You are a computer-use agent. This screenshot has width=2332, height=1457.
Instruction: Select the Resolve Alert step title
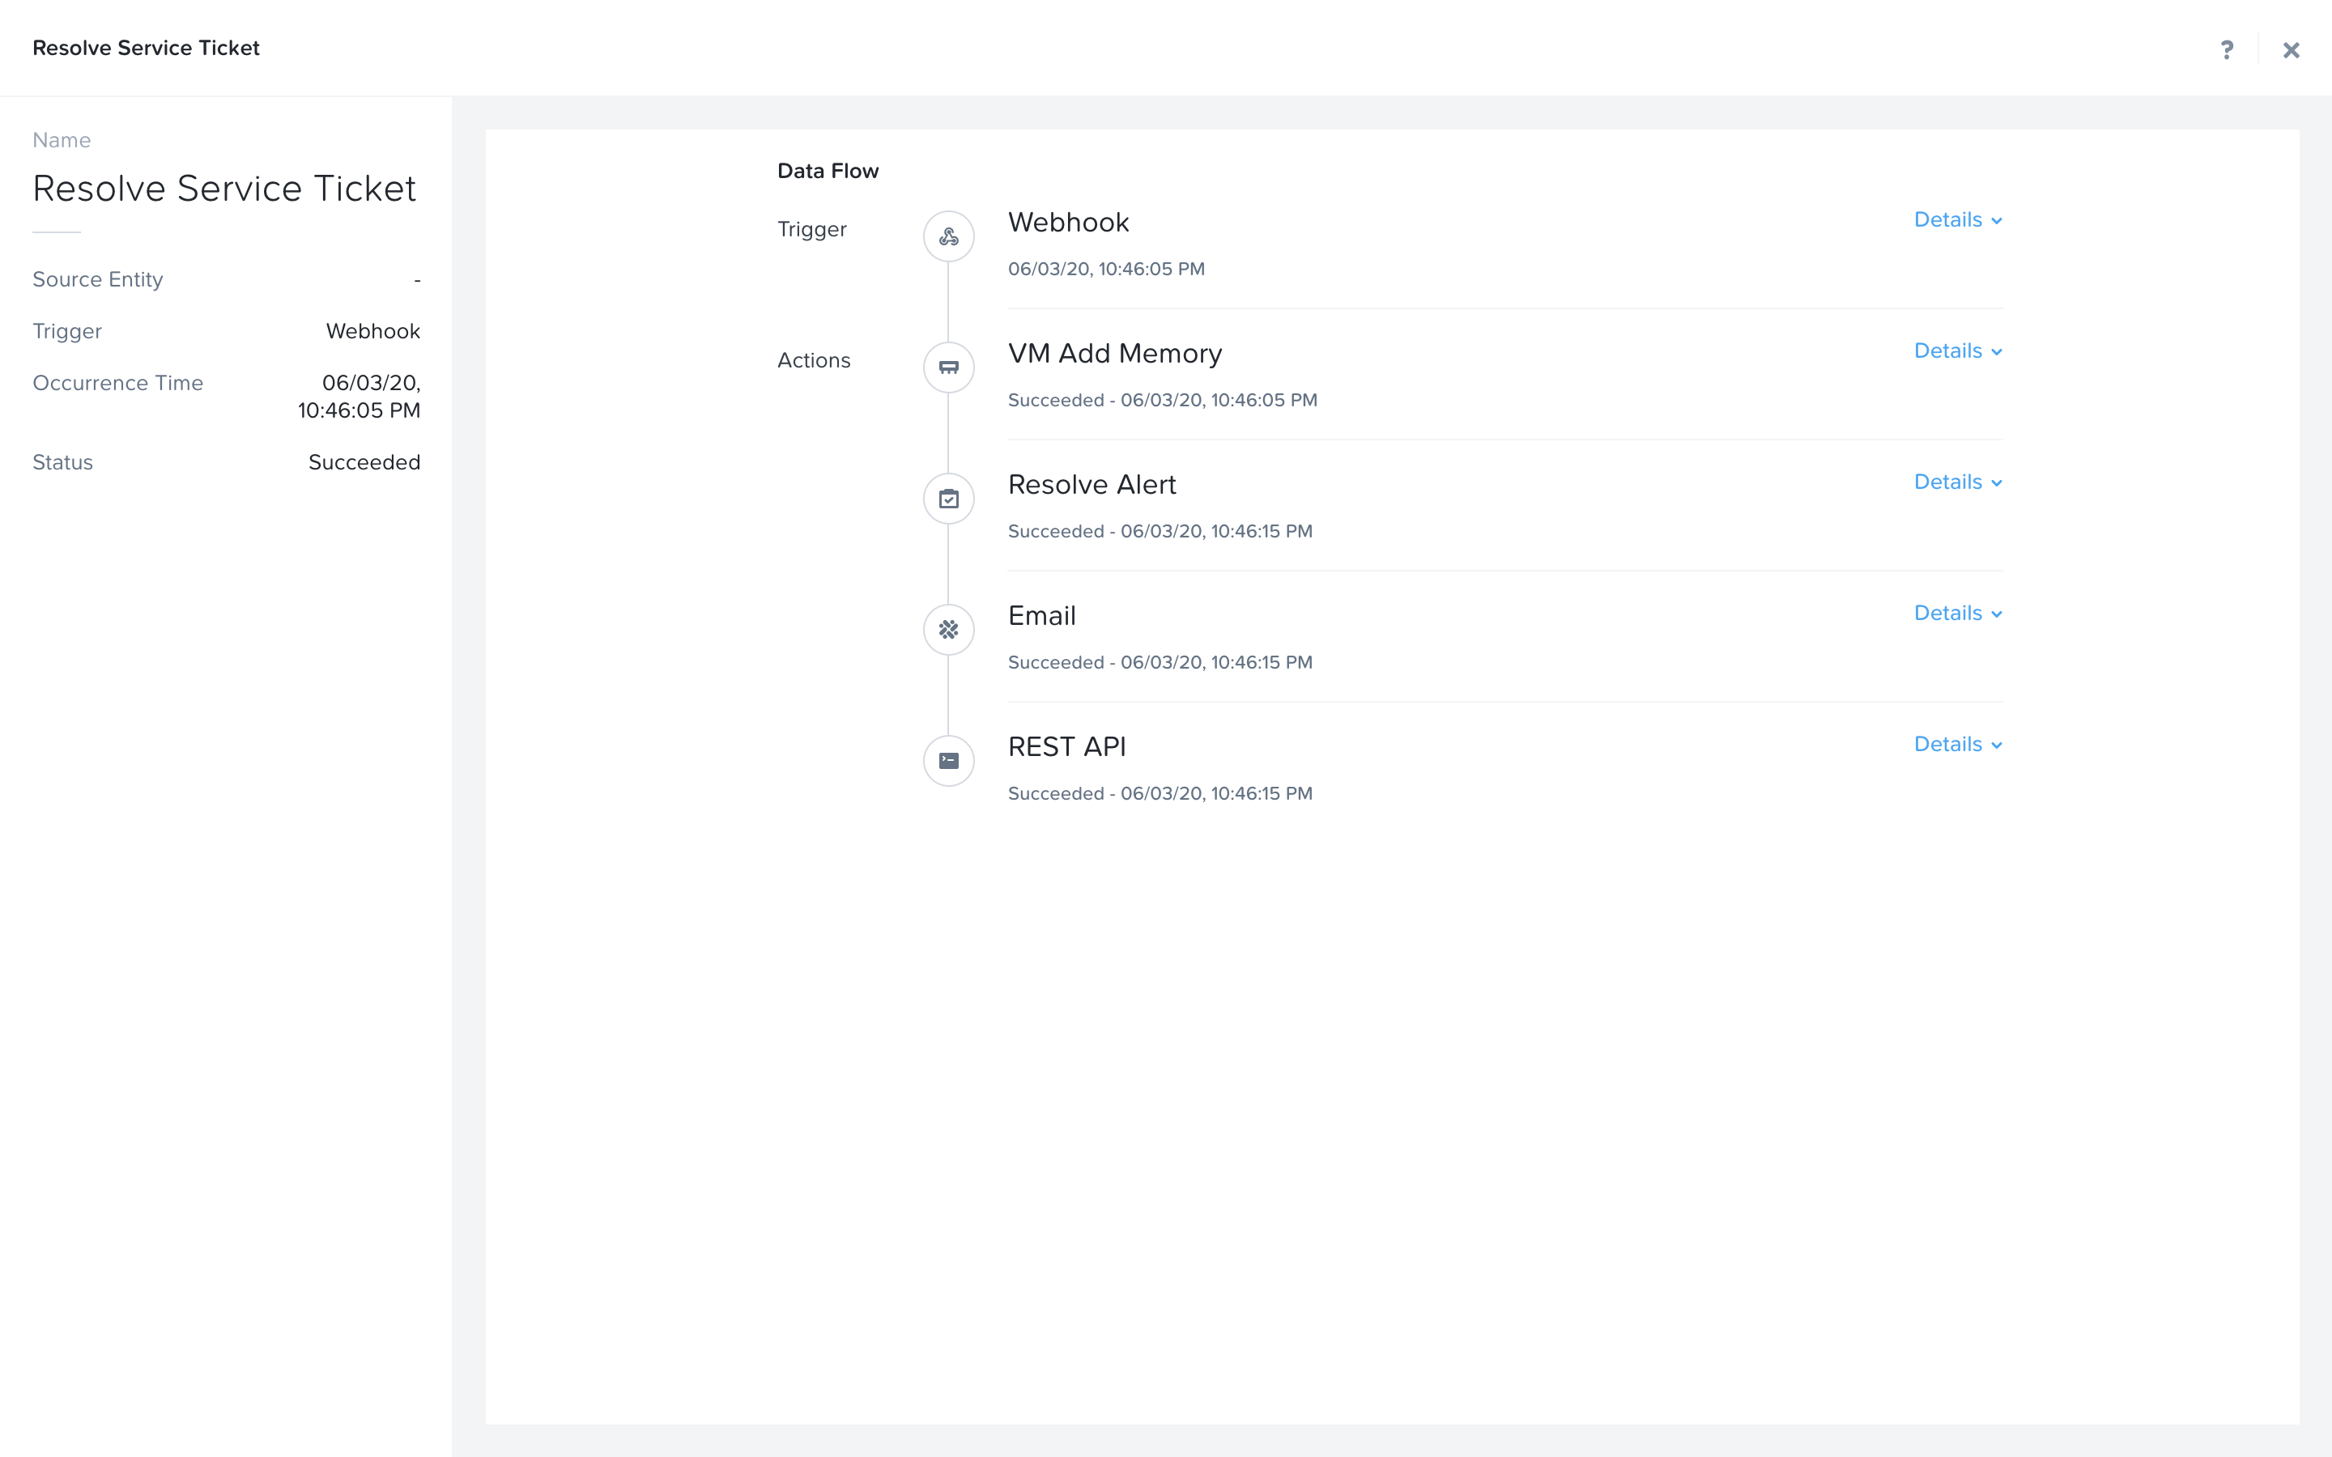pyautogui.click(x=1092, y=485)
